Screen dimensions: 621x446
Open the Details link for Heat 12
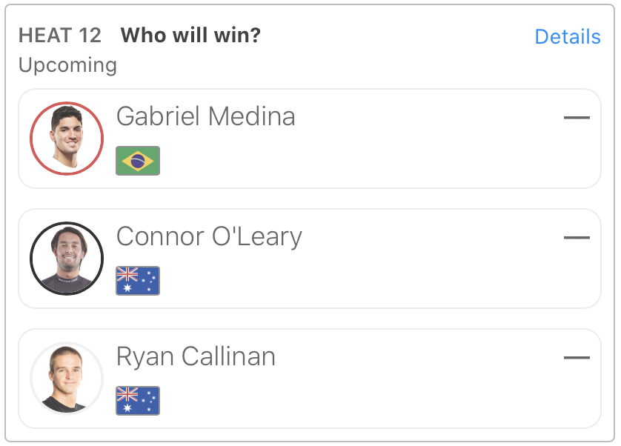point(567,37)
